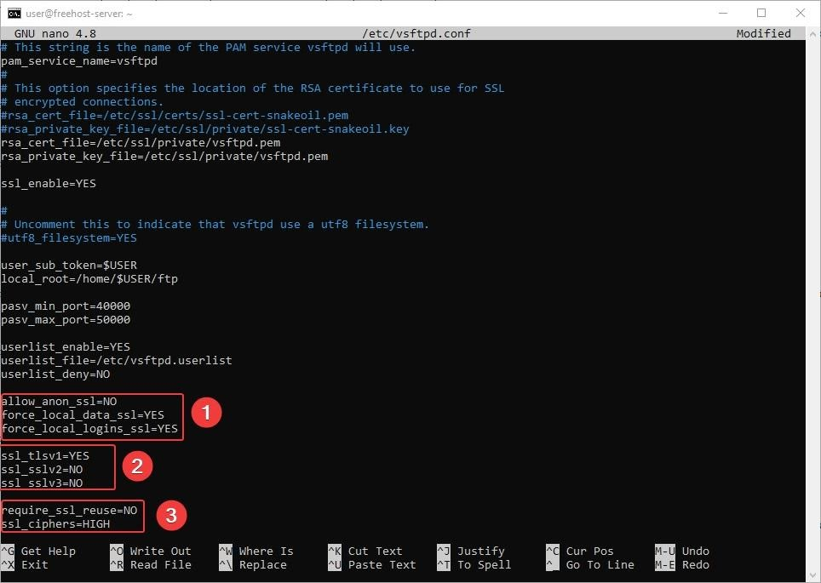Select the Where Is shortcut label
Image resolution: width=821 pixels, height=583 pixels.
(x=266, y=551)
